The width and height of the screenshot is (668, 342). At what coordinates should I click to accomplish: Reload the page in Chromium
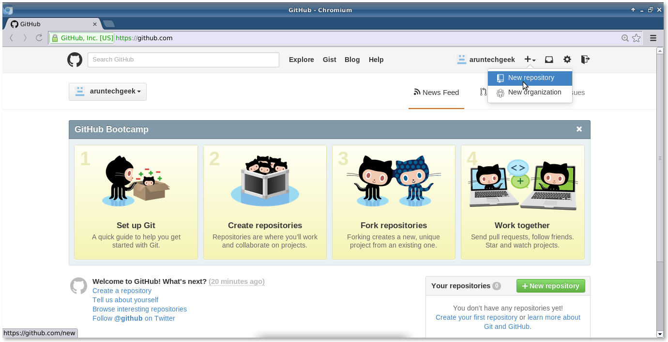coord(39,37)
